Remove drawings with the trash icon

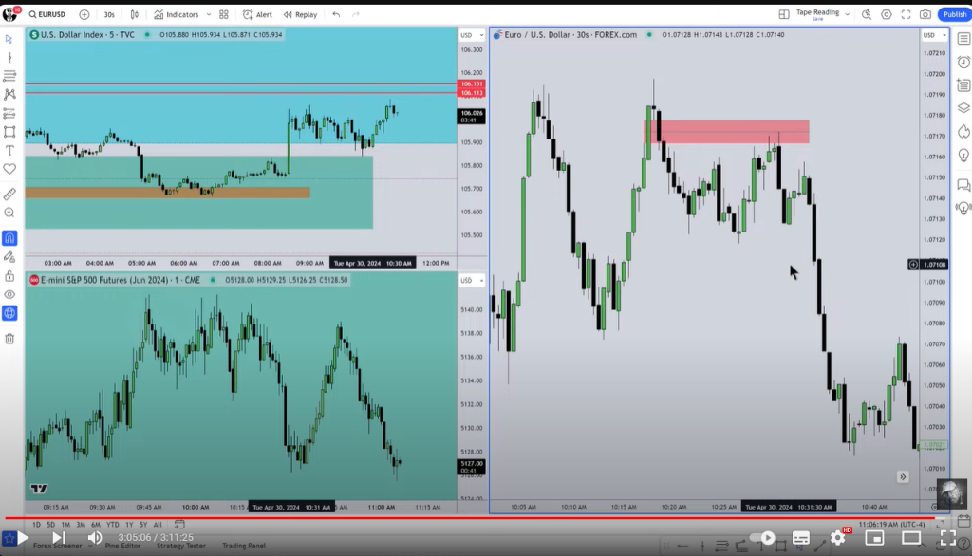click(x=9, y=339)
